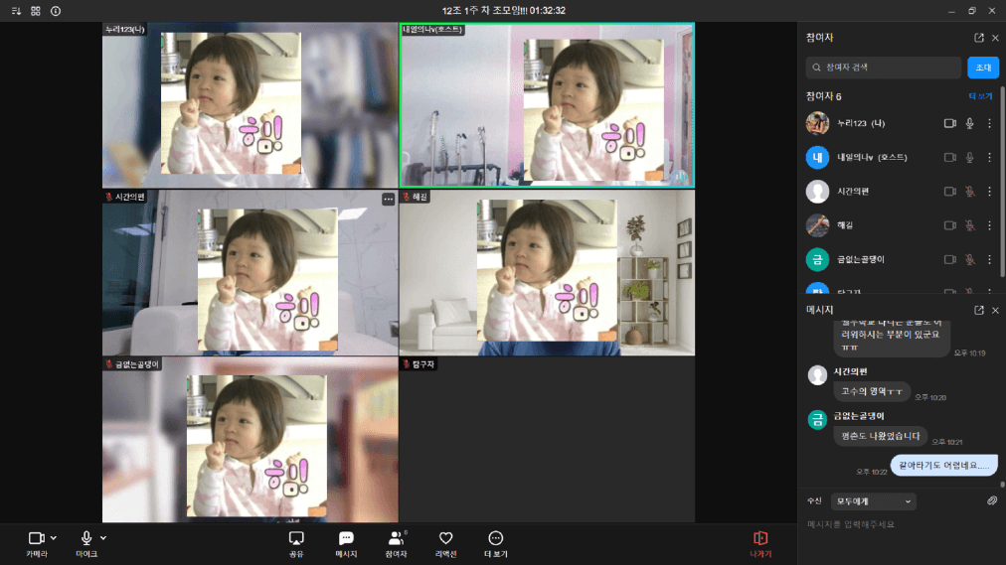Expand the camera options arrow

pyautogui.click(x=54, y=538)
